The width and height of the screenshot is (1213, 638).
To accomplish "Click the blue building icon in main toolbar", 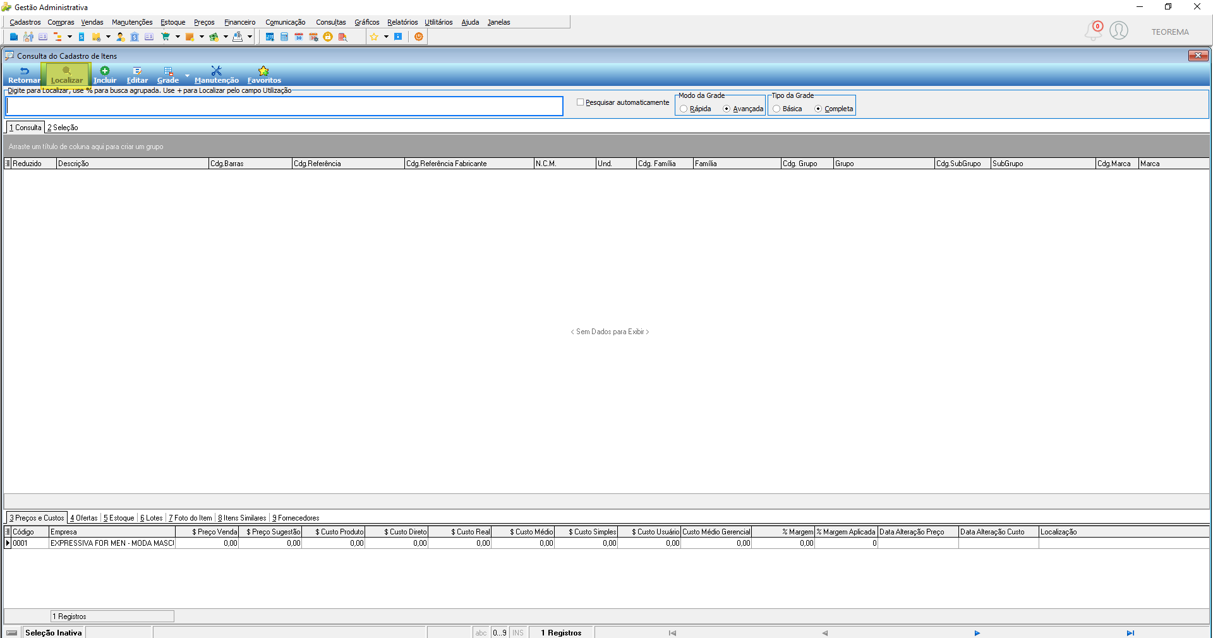I will [x=14, y=37].
